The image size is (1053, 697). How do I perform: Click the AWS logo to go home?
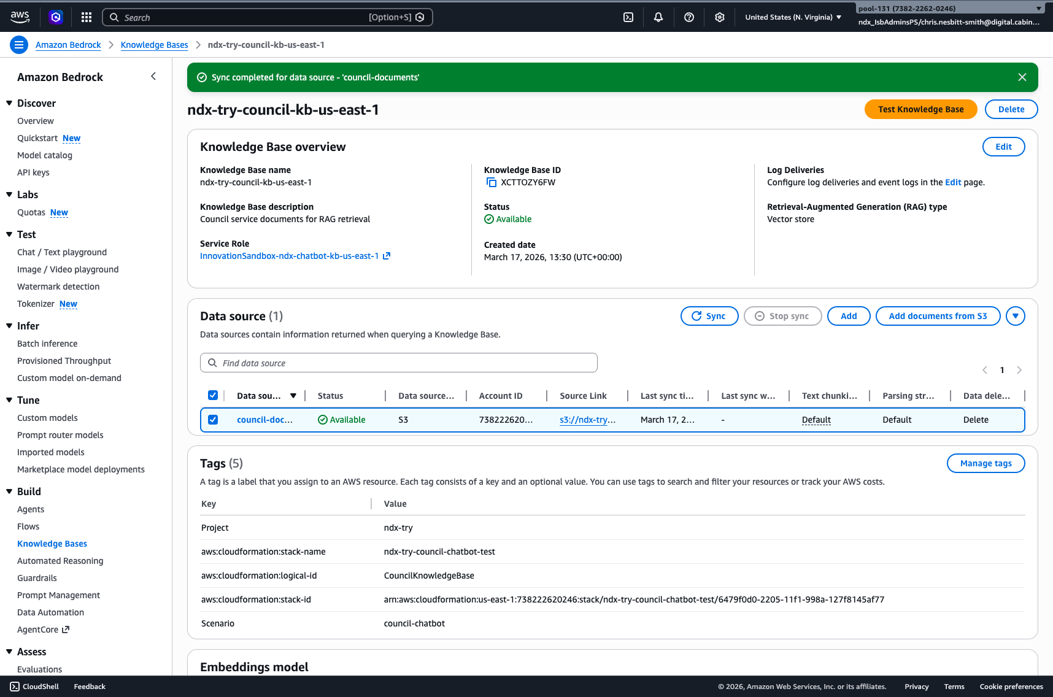point(20,17)
